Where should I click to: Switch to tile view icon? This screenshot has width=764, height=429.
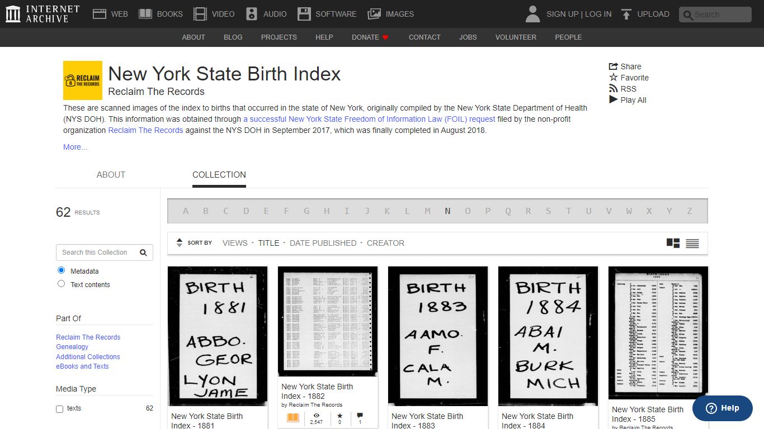click(x=673, y=243)
